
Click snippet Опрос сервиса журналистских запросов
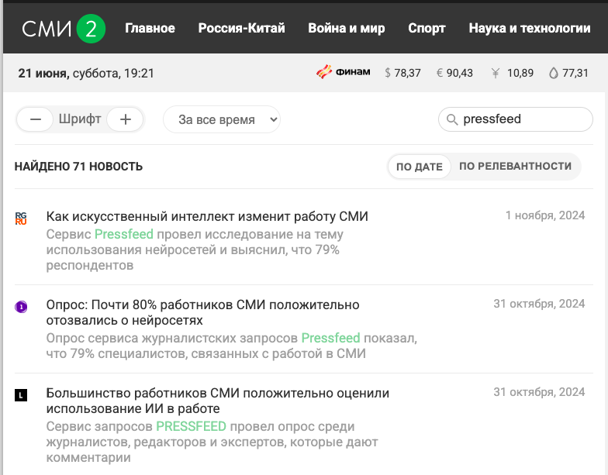click(231, 346)
